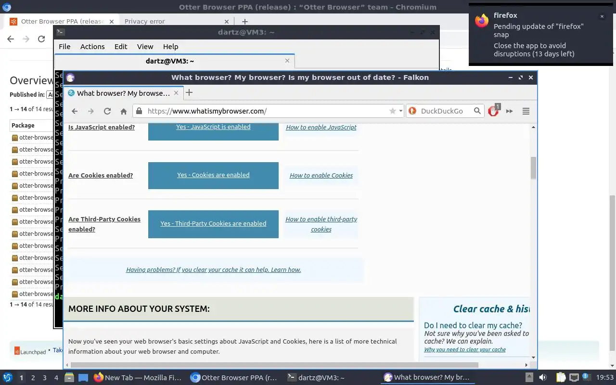Click 'Yes - JavaScript is enabled' link
Viewport: 616px width, 385px height.
coord(213,127)
